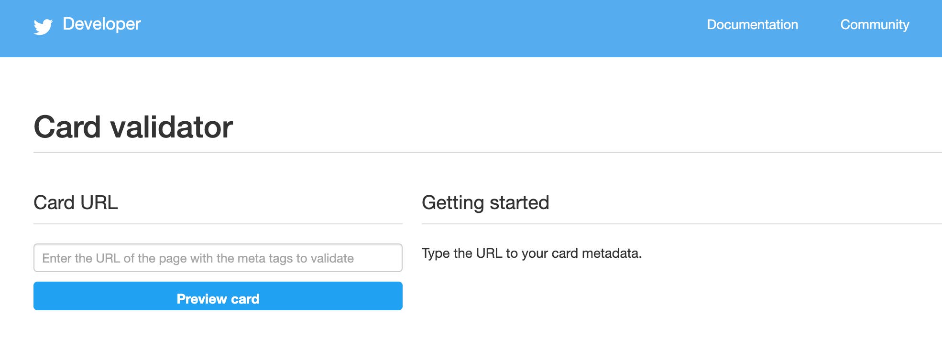The image size is (942, 337).
Task: Click the divider line under Card URL heading
Action: 218,223
